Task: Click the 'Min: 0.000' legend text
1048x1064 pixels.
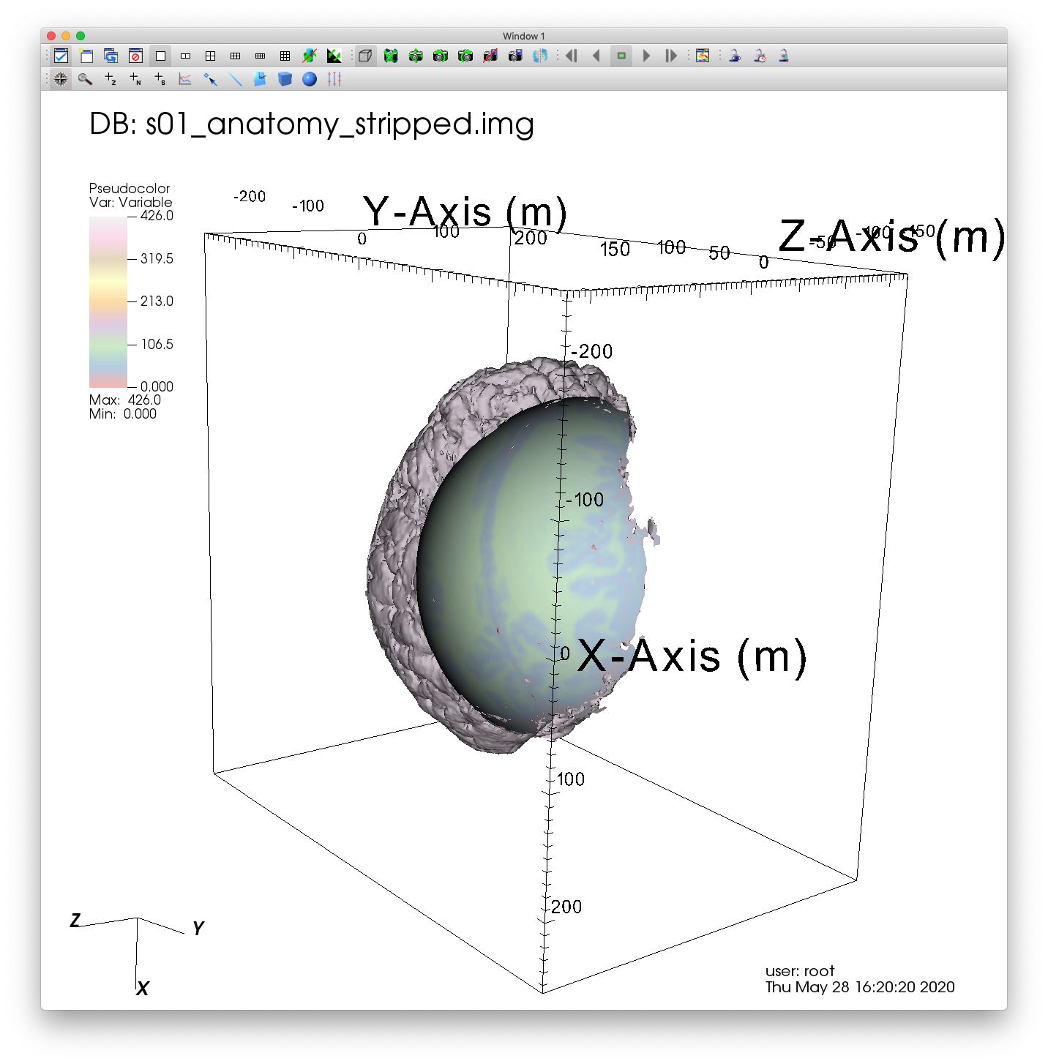Action: 123,413
